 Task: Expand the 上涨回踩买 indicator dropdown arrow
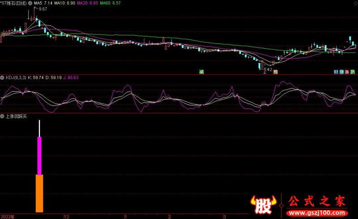coord(3,116)
